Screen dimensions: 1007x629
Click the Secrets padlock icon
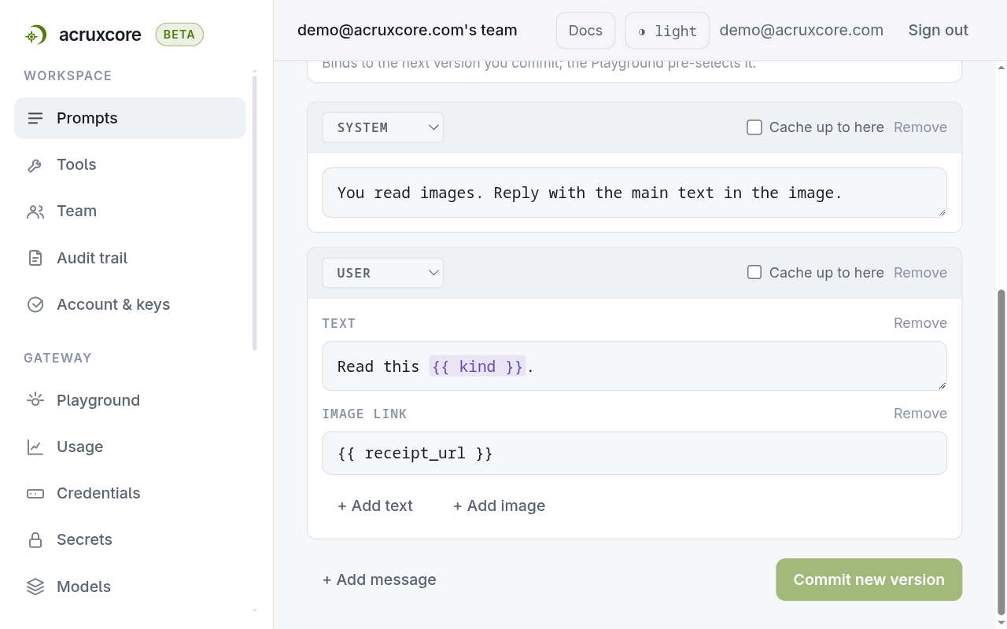coord(35,540)
